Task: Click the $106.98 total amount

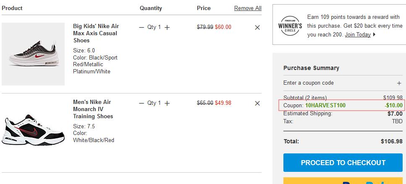Action: (391, 141)
